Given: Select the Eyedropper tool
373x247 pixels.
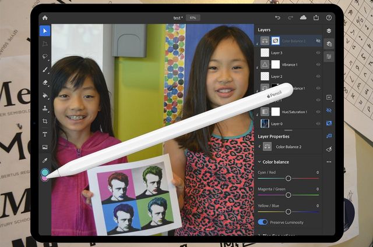Looking at the screenshot, I should [x=45, y=160].
